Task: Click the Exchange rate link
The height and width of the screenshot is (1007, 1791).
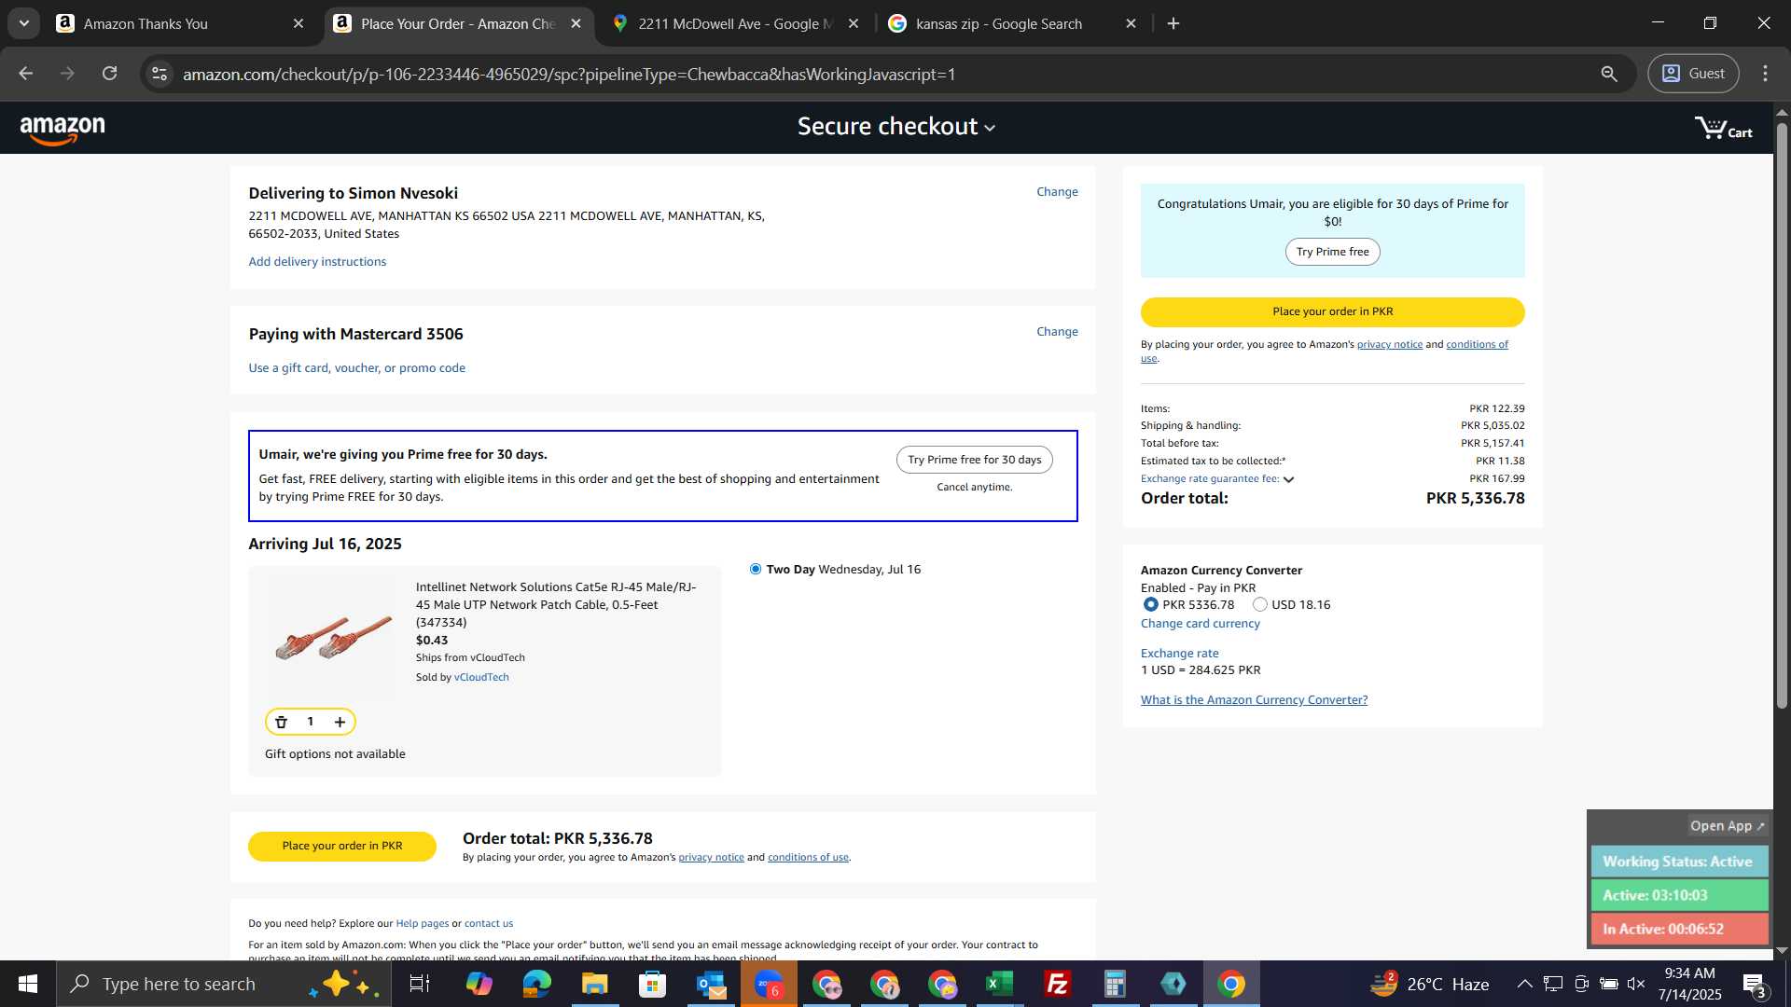Action: (1179, 654)
